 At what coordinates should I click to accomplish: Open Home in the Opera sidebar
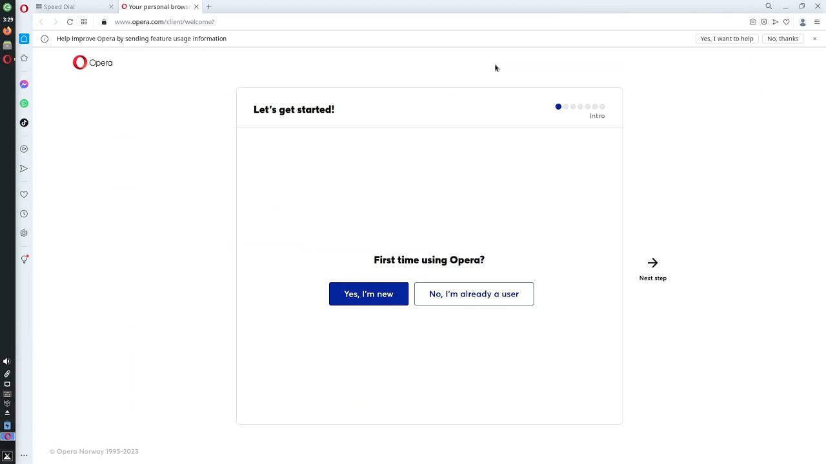point(24,39)
